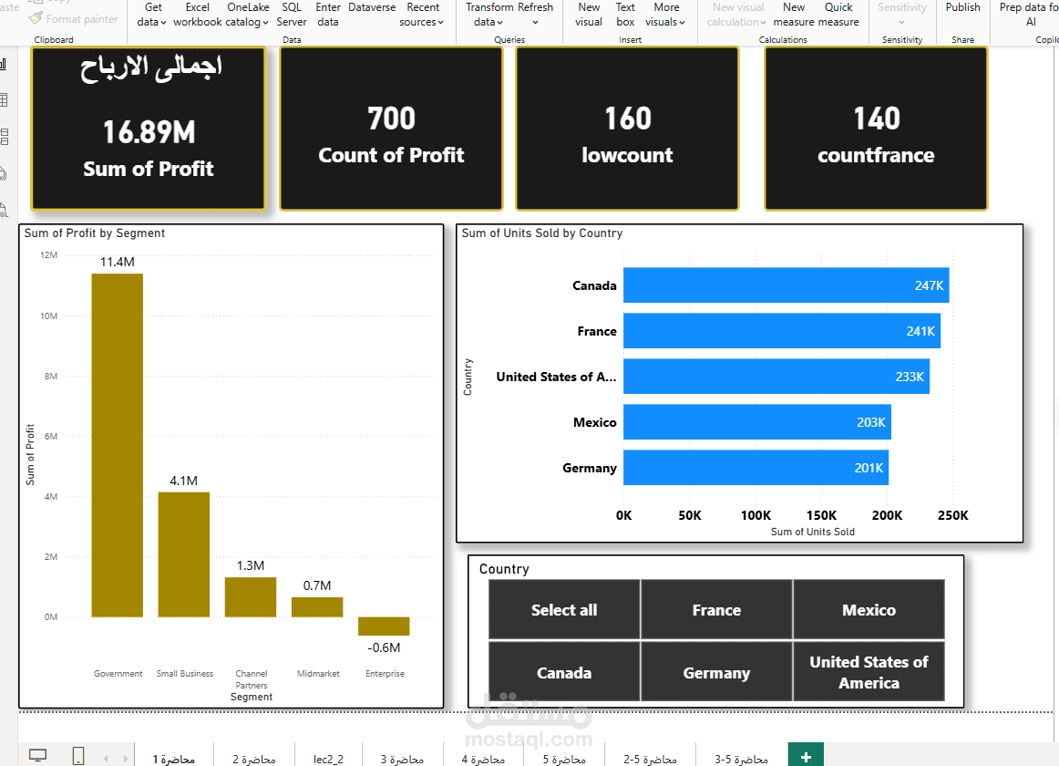Switch to page tab محاضرة 2-5
This screenshot has height=766, width=1059.
point(650,760)
